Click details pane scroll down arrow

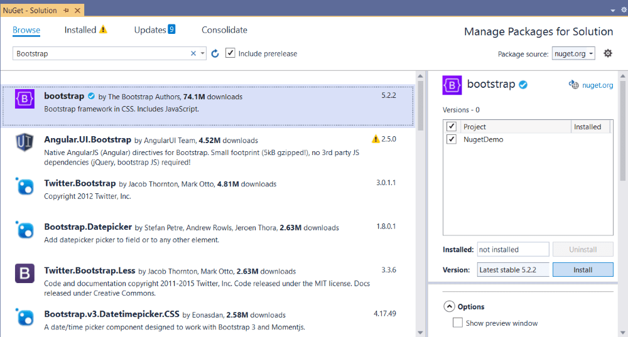[x=623, y=332]
